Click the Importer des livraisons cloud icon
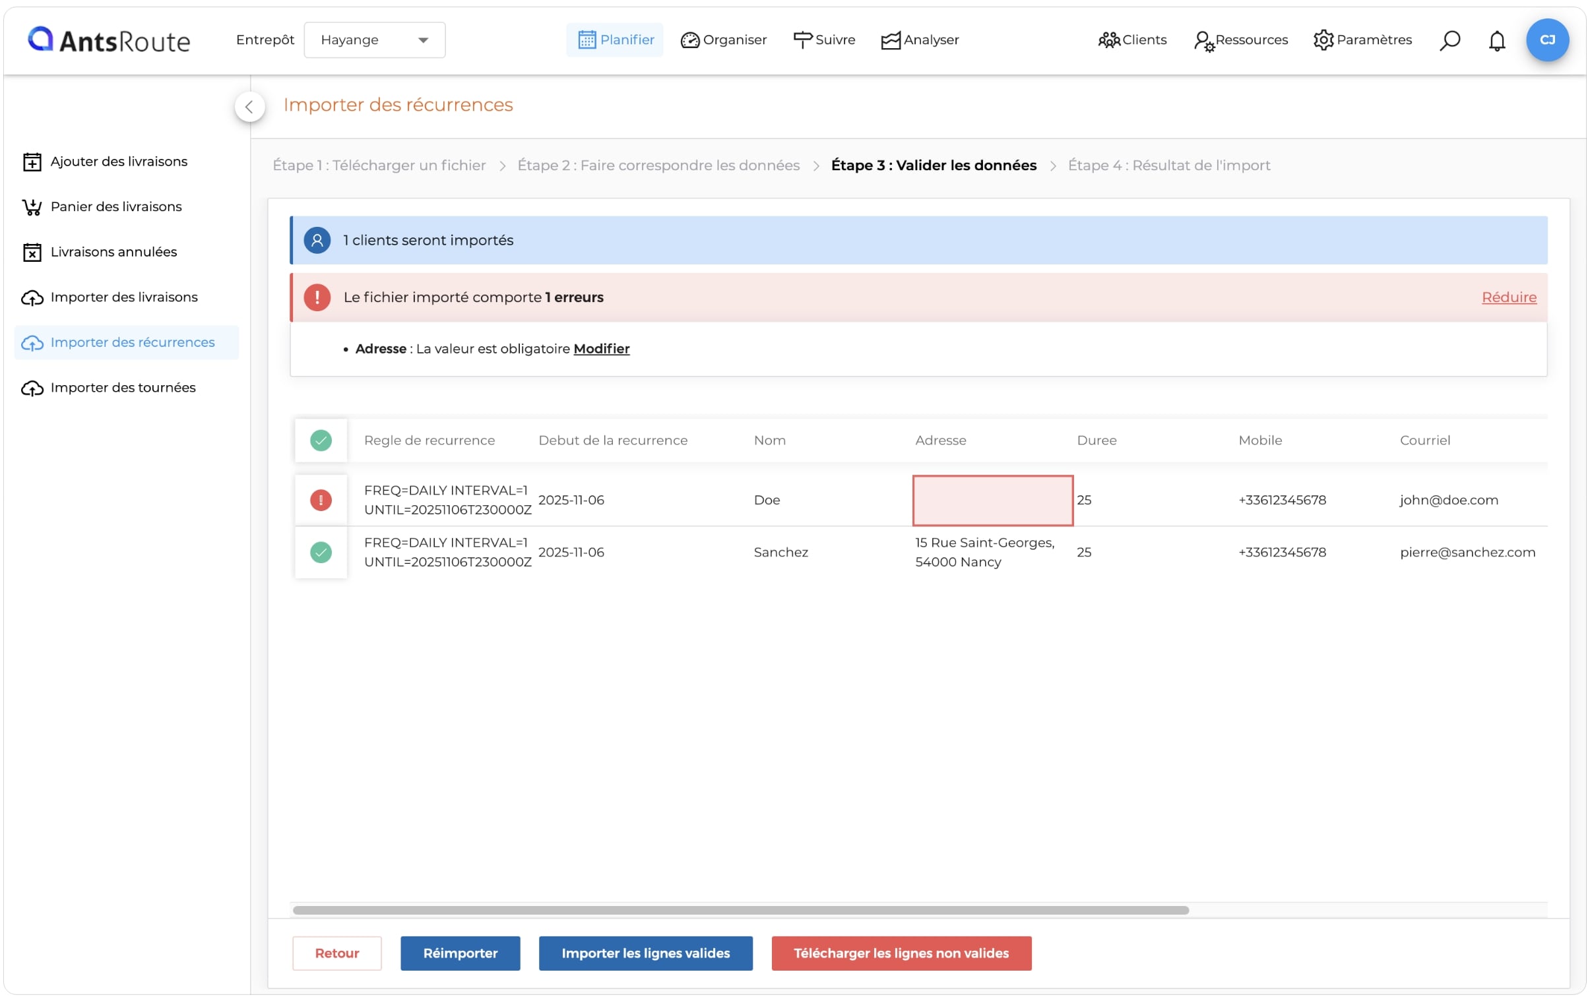Viewport: 1590px width, 999px height. [32, 297]
